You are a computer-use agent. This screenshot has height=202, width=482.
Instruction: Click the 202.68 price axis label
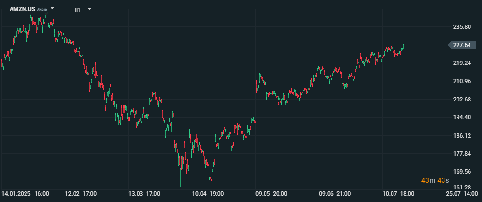[x=462, y=99]
